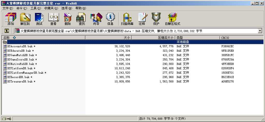Click RYTreasureDB.bak file icon
The image size is (265, 122).
5,81
